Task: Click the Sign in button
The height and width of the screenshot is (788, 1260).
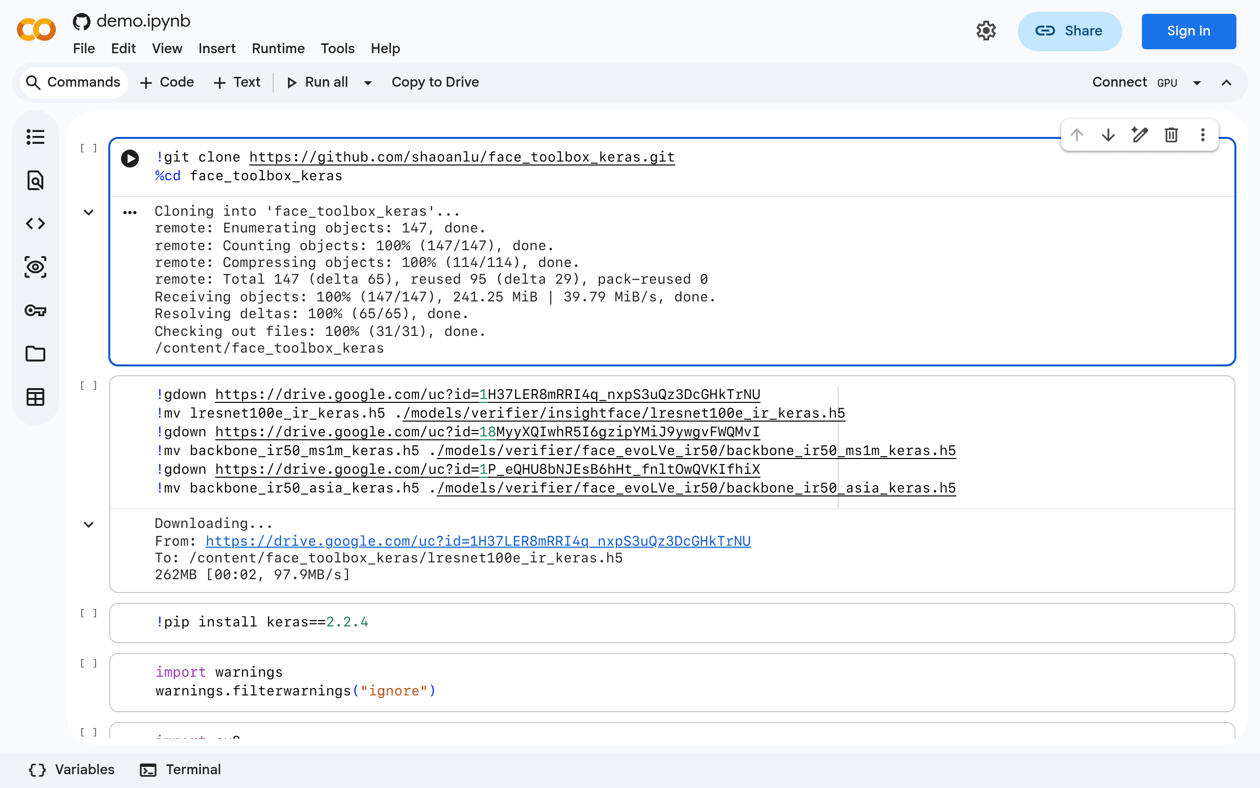Action: tap(1188, 31)
